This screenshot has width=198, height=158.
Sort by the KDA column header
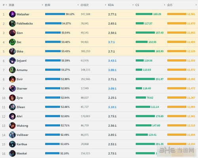(111, 5)
